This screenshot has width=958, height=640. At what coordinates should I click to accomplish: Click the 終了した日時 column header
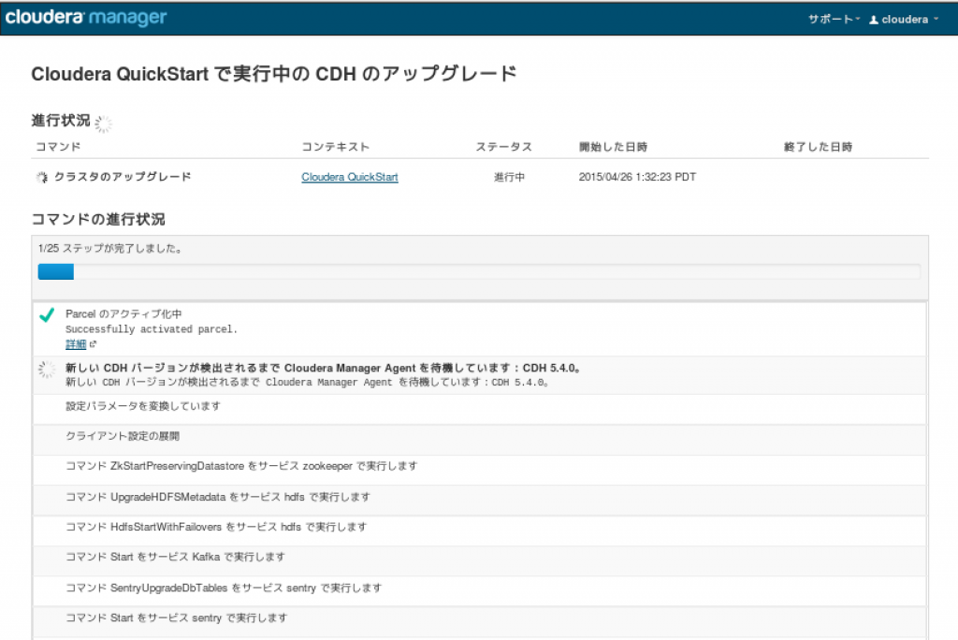tap(818, 147)
